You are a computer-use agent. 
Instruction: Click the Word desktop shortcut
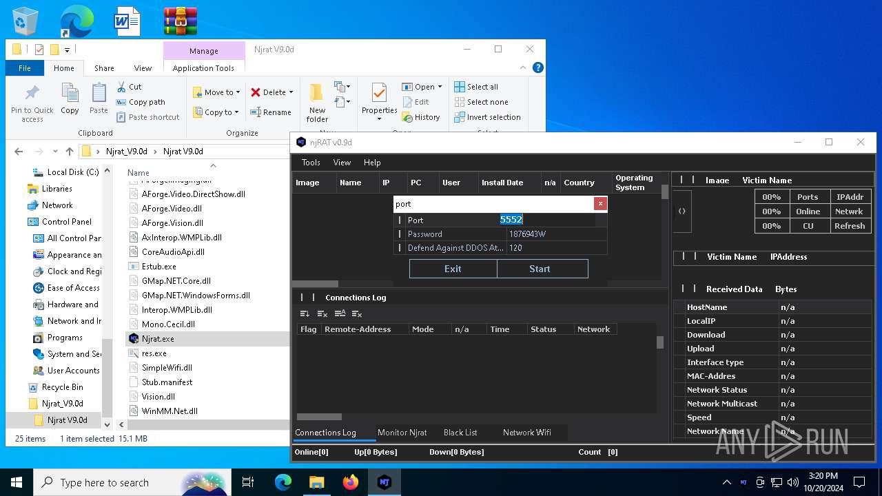(127, 21)
